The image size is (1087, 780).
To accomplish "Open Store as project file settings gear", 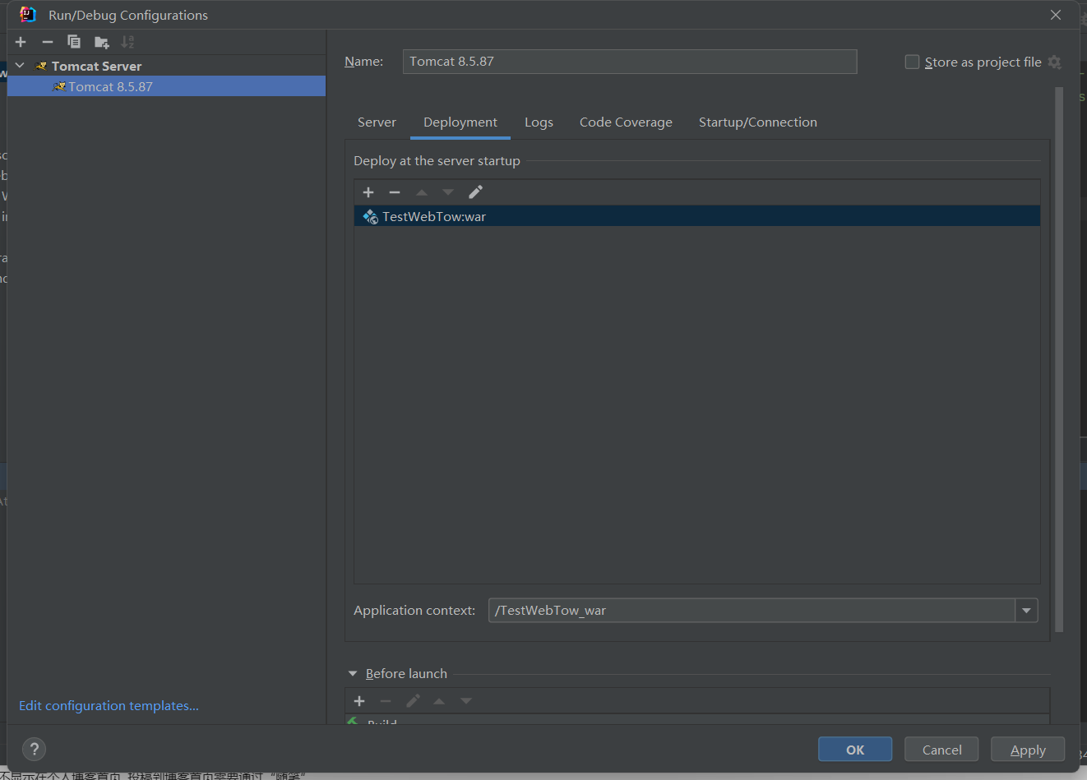I will click(1055, 62).
